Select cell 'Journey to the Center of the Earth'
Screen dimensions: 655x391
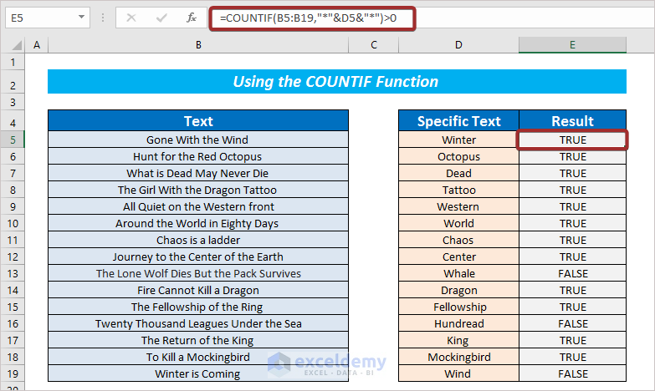pyautogui.click(x=198, y=256)
